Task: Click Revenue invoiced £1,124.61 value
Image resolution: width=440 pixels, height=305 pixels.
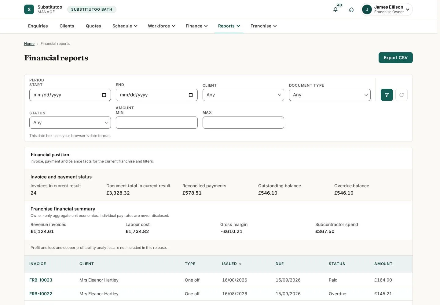Action: click(42, 231)
